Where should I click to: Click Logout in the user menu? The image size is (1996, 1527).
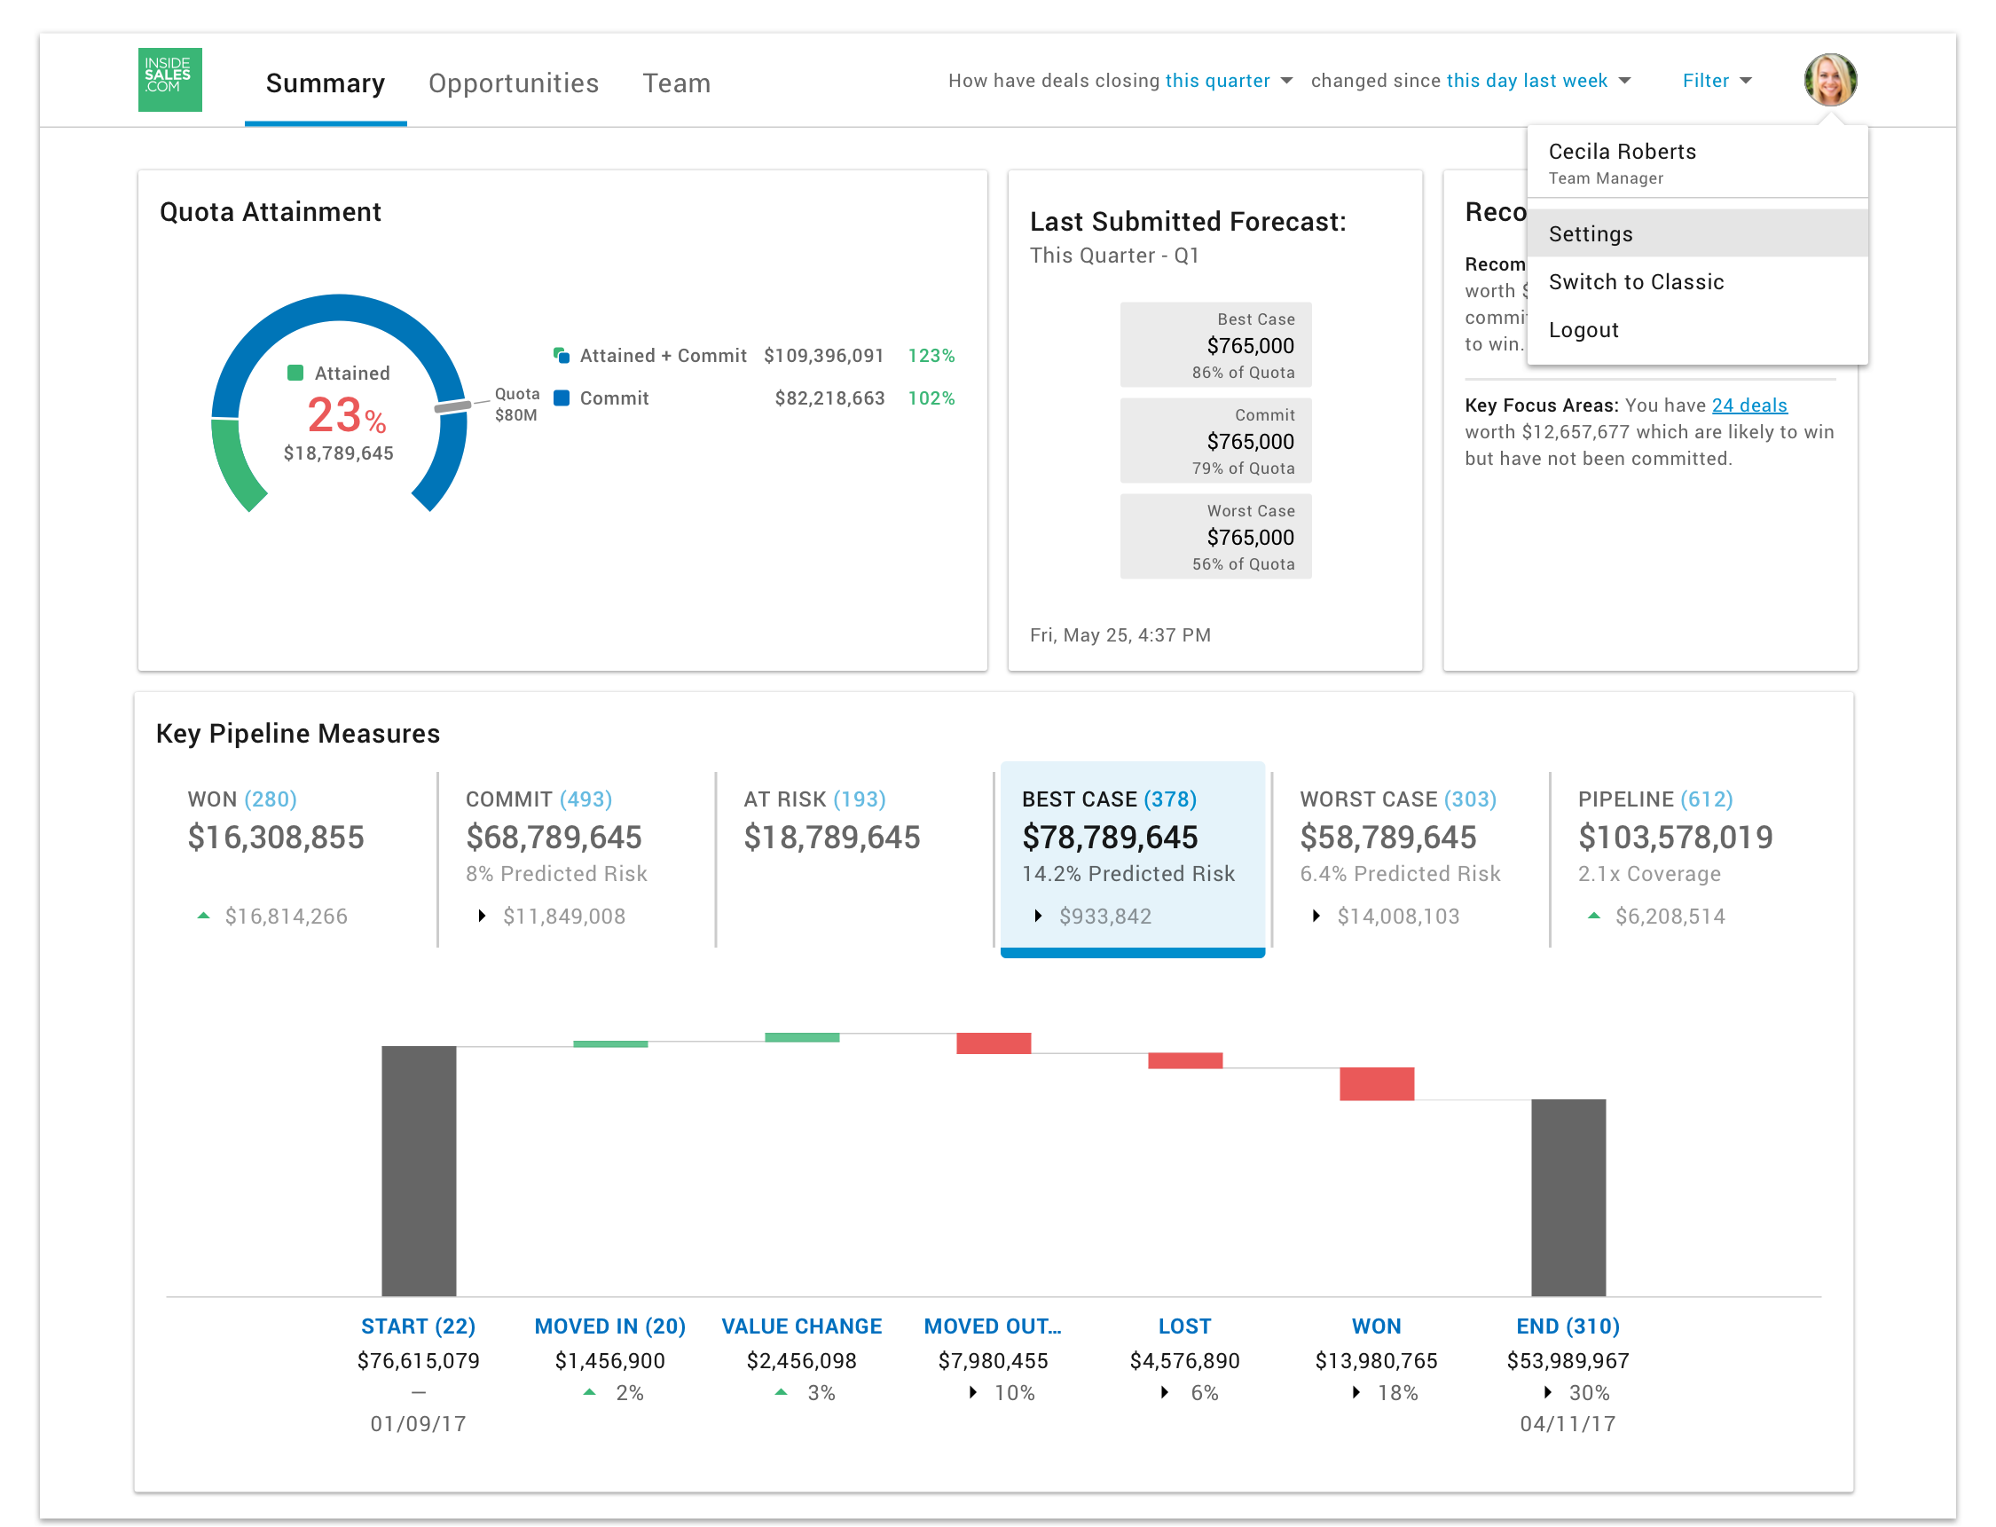1583,331
